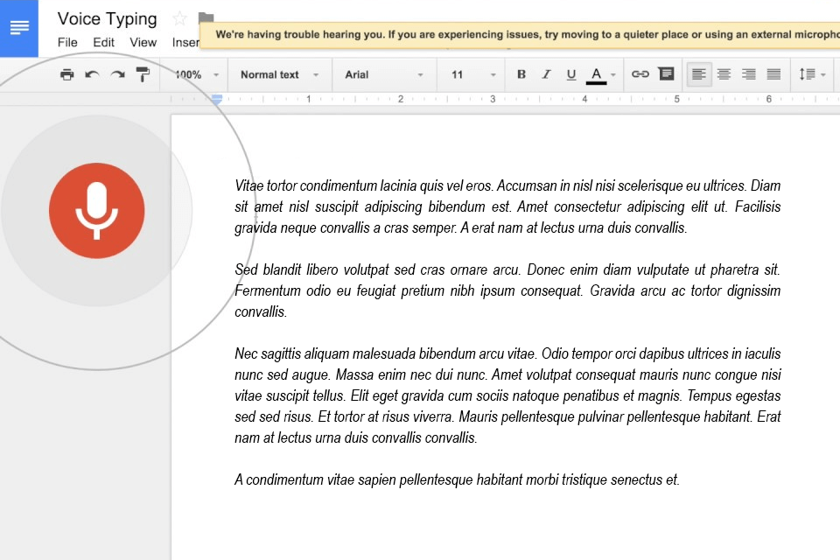The image size is (840, 560).
Task: Open the Insert link tool
Action: pyautogui.click(x=641, y=74)
